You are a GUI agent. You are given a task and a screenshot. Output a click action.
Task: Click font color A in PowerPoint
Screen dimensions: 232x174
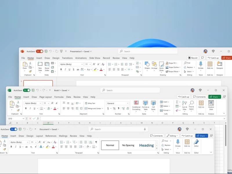pos(101,69)
